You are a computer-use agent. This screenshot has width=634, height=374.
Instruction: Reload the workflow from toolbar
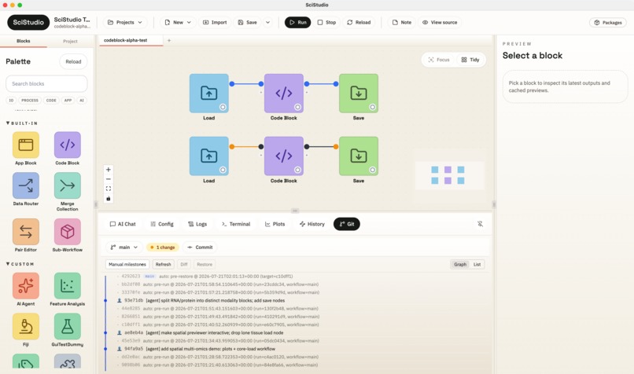click(x=359, y=22)
